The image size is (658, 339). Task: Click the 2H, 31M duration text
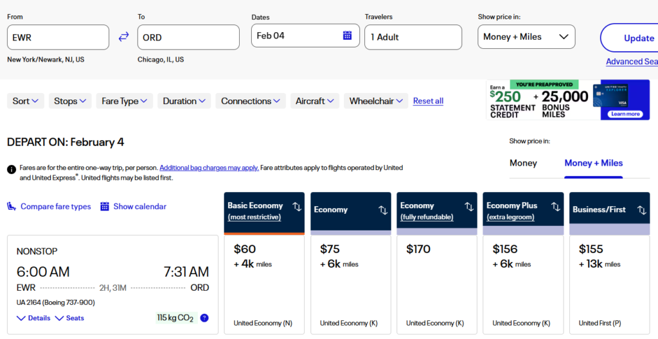click(113, 288)
